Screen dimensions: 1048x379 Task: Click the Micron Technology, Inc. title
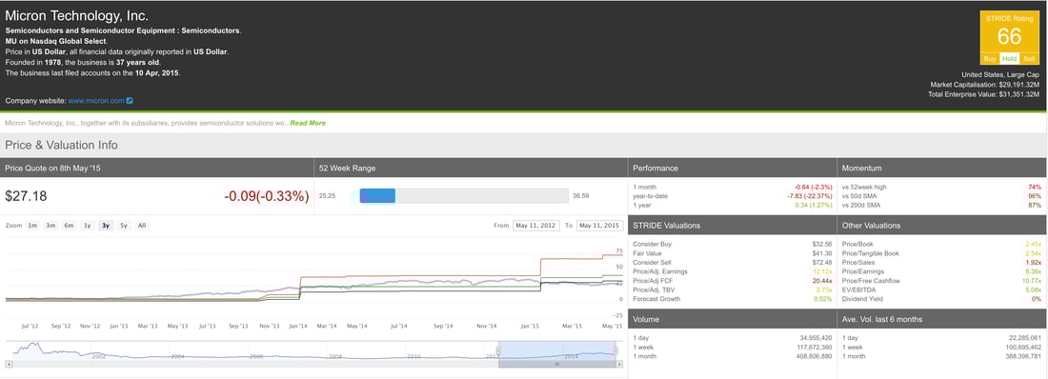(77, 15)
